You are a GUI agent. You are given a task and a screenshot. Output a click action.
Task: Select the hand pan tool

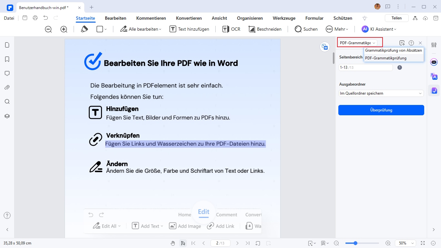tap(173, 243)
